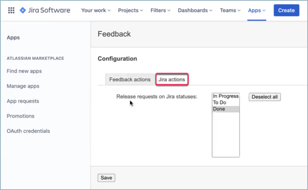
Task: Save the configuration
Action: click(106, 178)
